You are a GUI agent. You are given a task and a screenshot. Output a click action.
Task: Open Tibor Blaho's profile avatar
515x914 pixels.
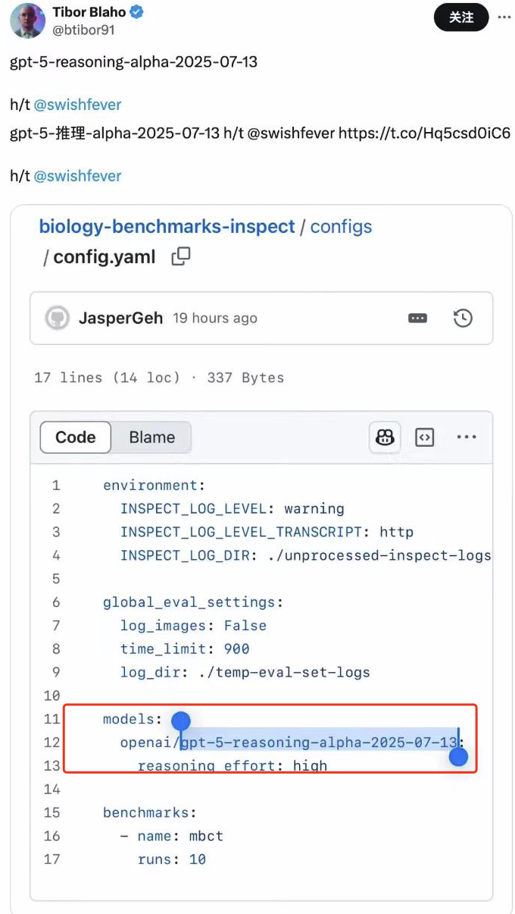(x=27, y=20)
